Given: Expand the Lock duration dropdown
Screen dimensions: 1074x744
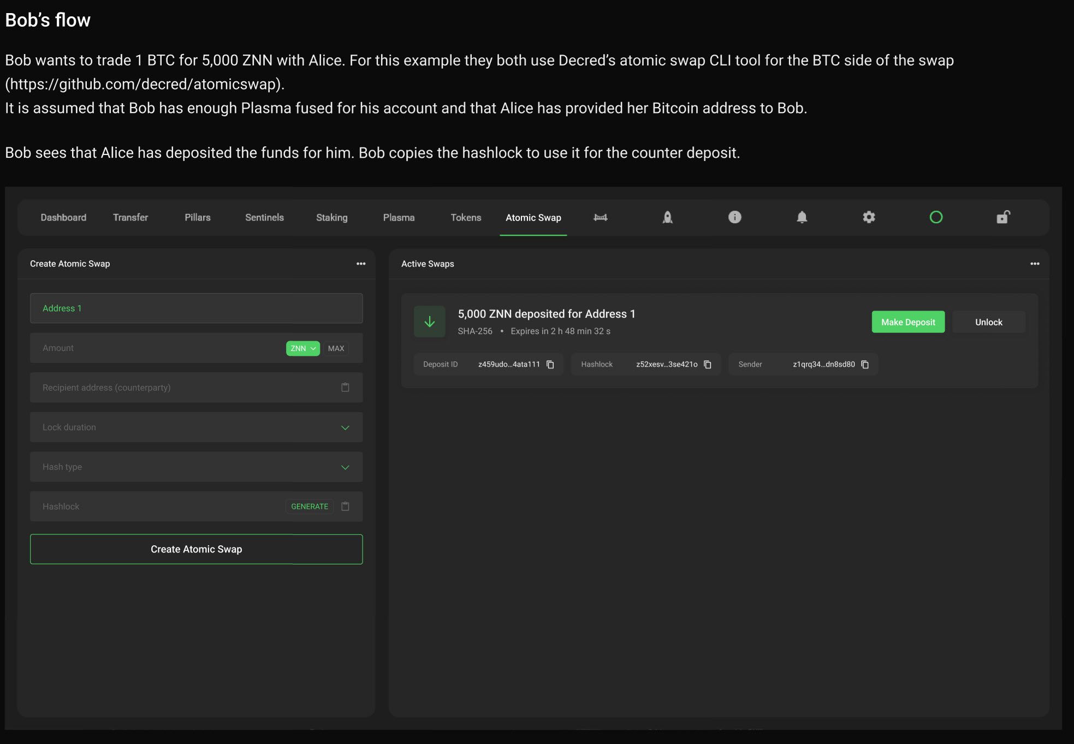Looking at the screenshot, I should click(x=345, y=427).
